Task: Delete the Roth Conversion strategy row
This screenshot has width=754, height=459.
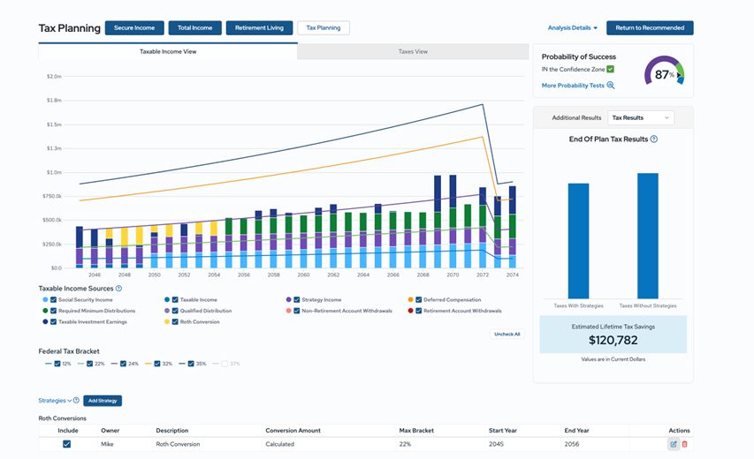Action: pyautogui.click(x=684, y=444)
